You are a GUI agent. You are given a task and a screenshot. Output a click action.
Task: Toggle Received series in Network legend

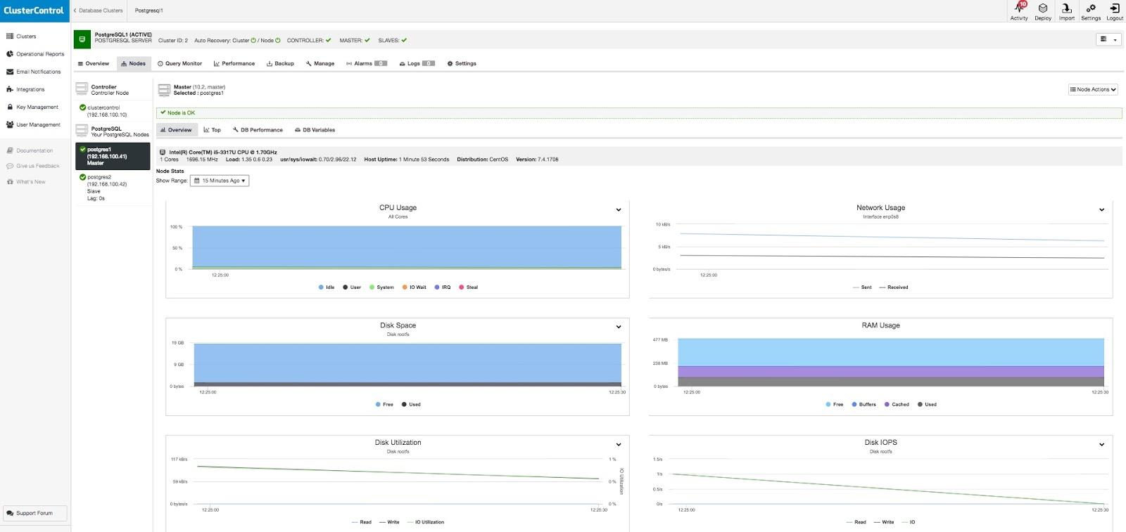(x=894, y=287)
